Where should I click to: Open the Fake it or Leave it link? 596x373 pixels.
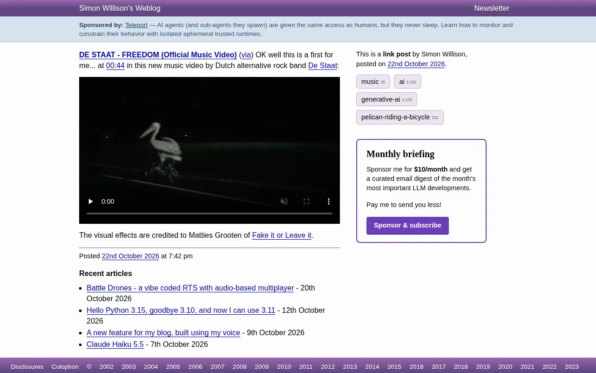(282, 235)
